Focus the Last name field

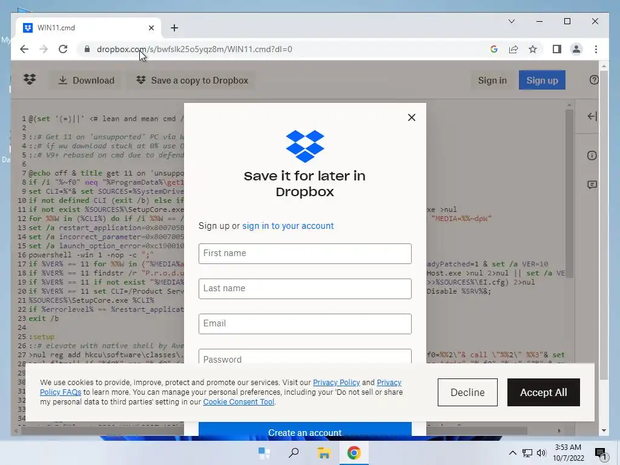(x=305, y=289)
